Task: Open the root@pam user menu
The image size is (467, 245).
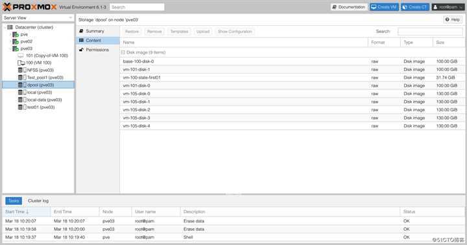Action: click(x=448, y=7)
